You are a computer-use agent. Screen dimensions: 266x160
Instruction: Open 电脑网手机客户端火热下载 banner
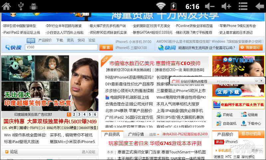click(x=238, y=104)
